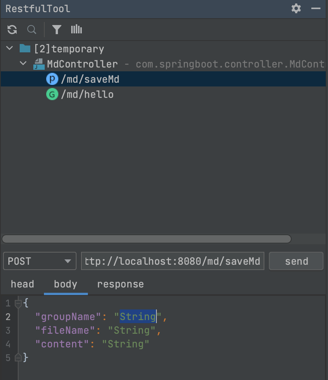This screenshot has width=328, height=380.
Task: Toggle the fold marker on line 5
Action: [18, 357]
